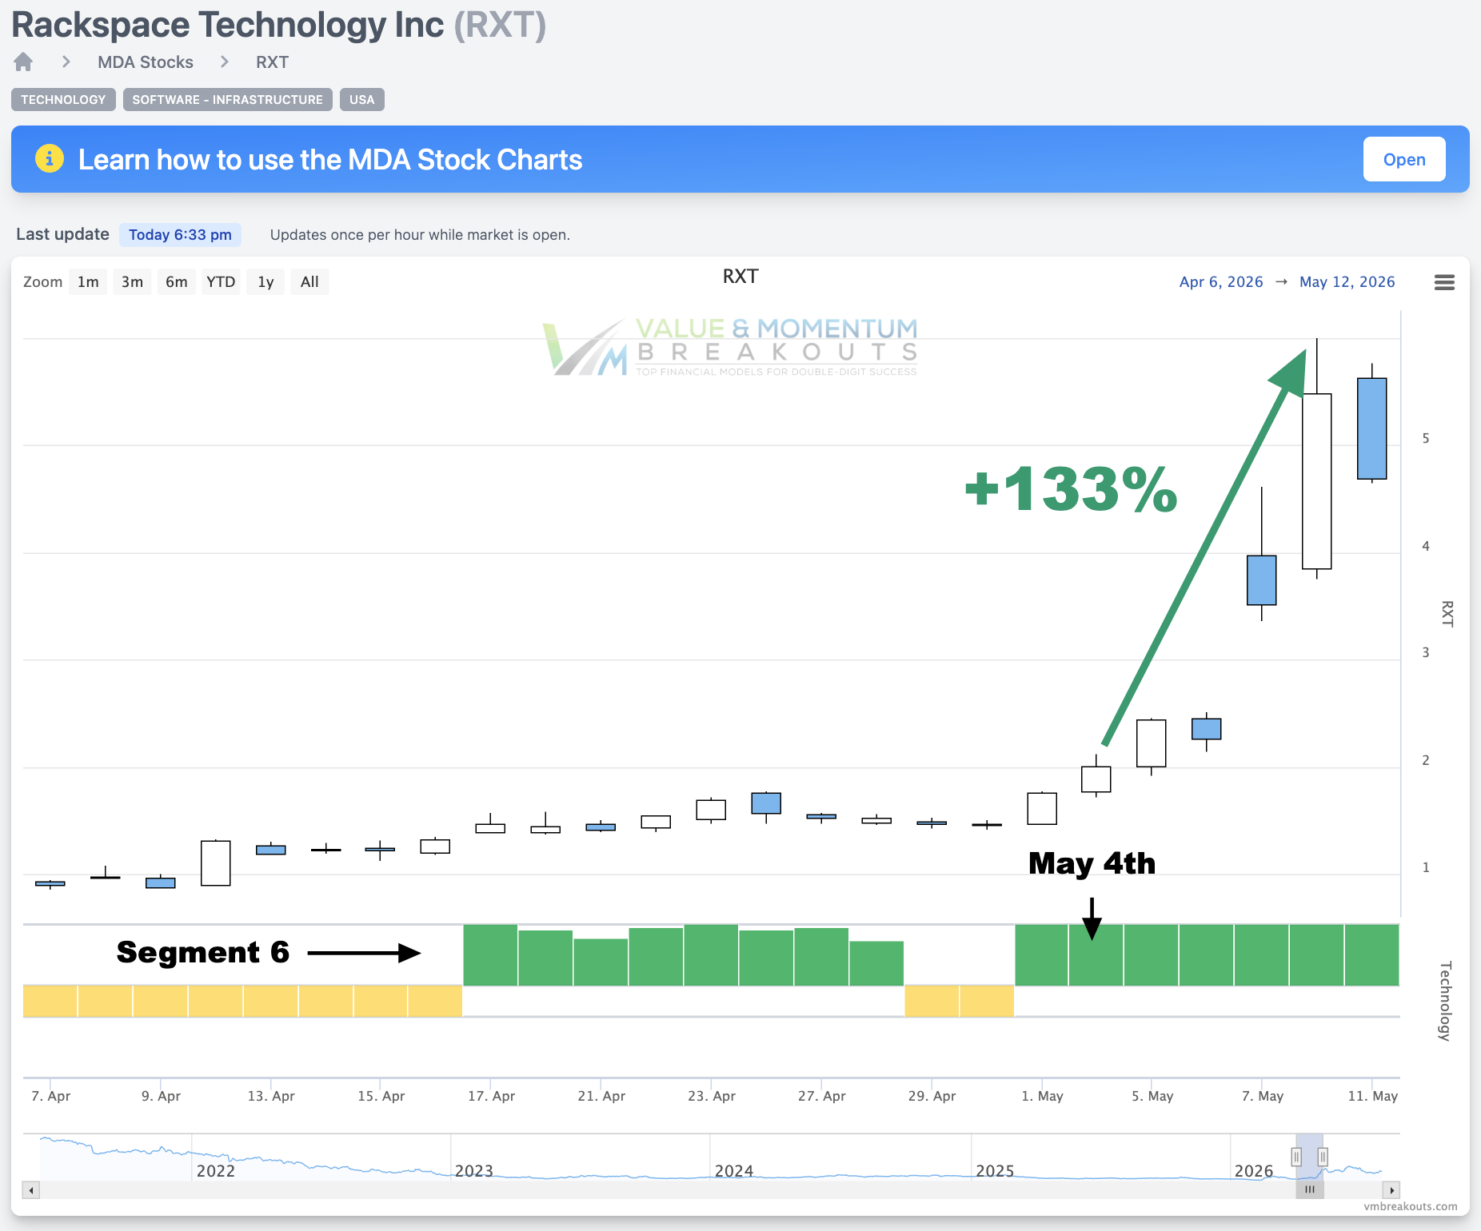Click the home breadcrumb icon

(x=23, y=62)
